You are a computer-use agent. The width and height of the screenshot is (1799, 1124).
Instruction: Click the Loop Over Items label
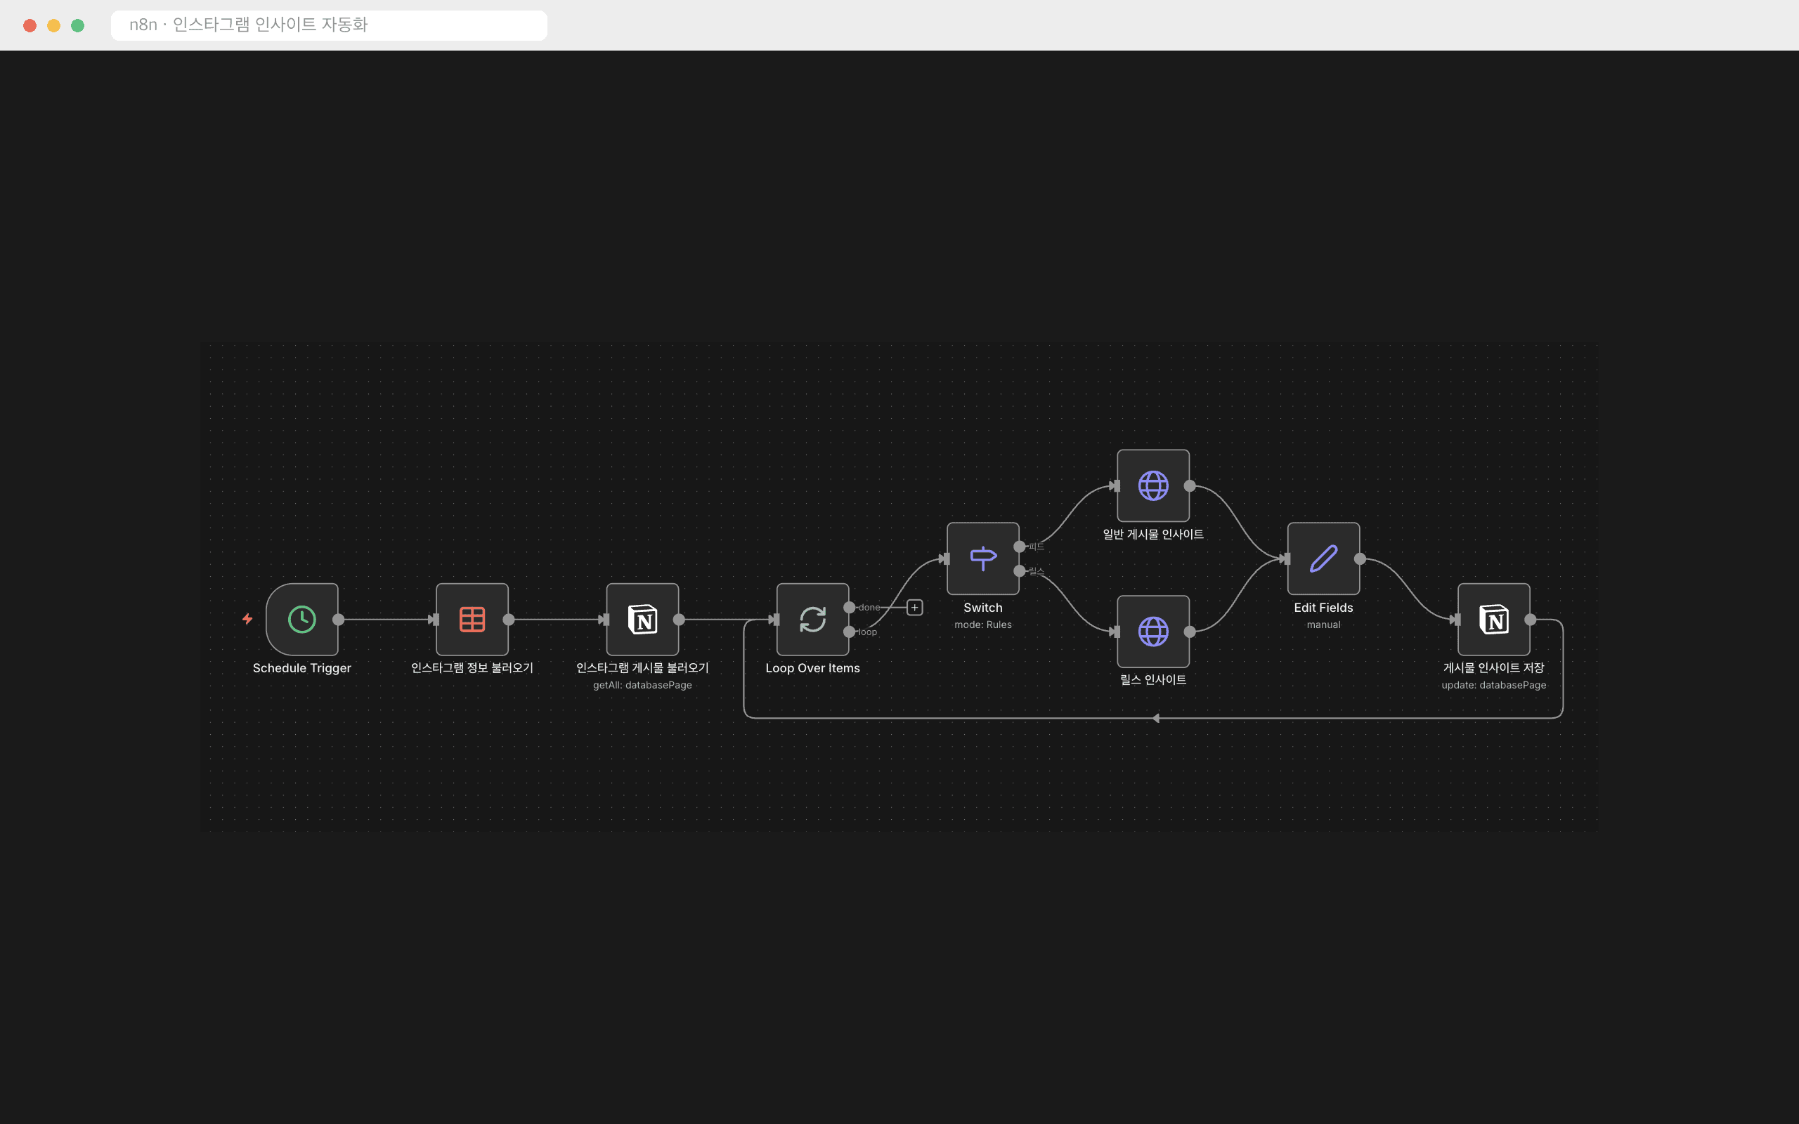coord(812,668)
